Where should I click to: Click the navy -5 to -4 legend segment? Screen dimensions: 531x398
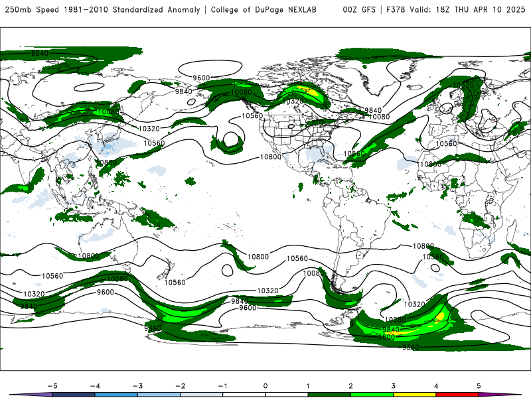point(74,395)
